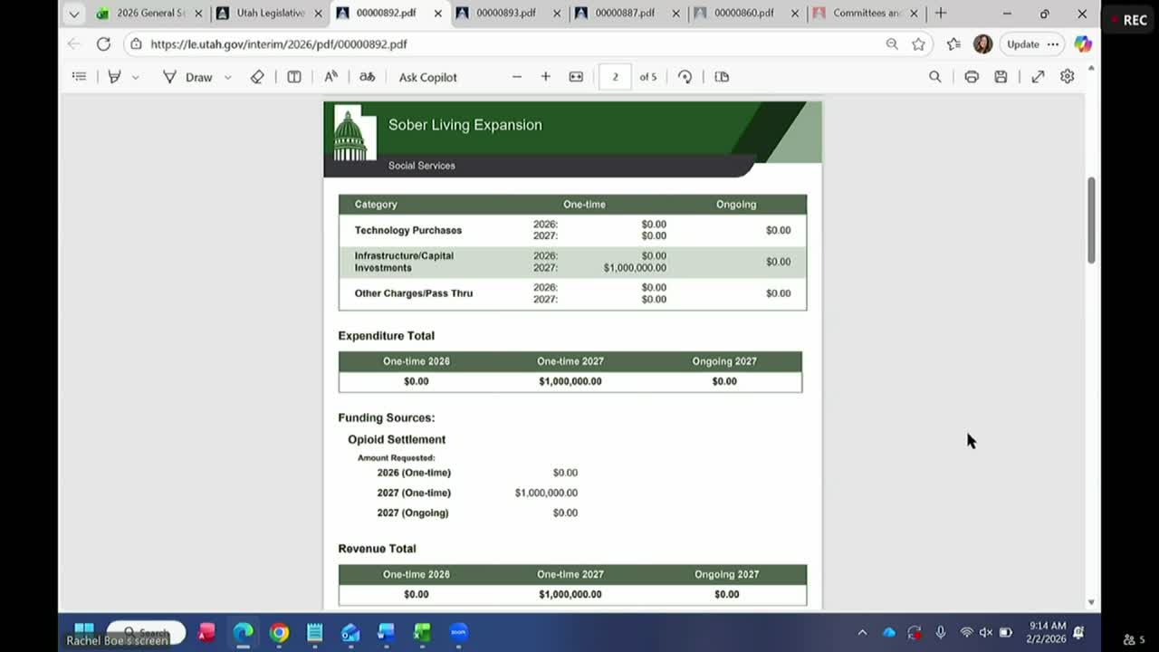Viewport: 1159px width, 652px height.
Task: Click the fit to width icon
Action: pyautogui.click(x=576, y=77)
